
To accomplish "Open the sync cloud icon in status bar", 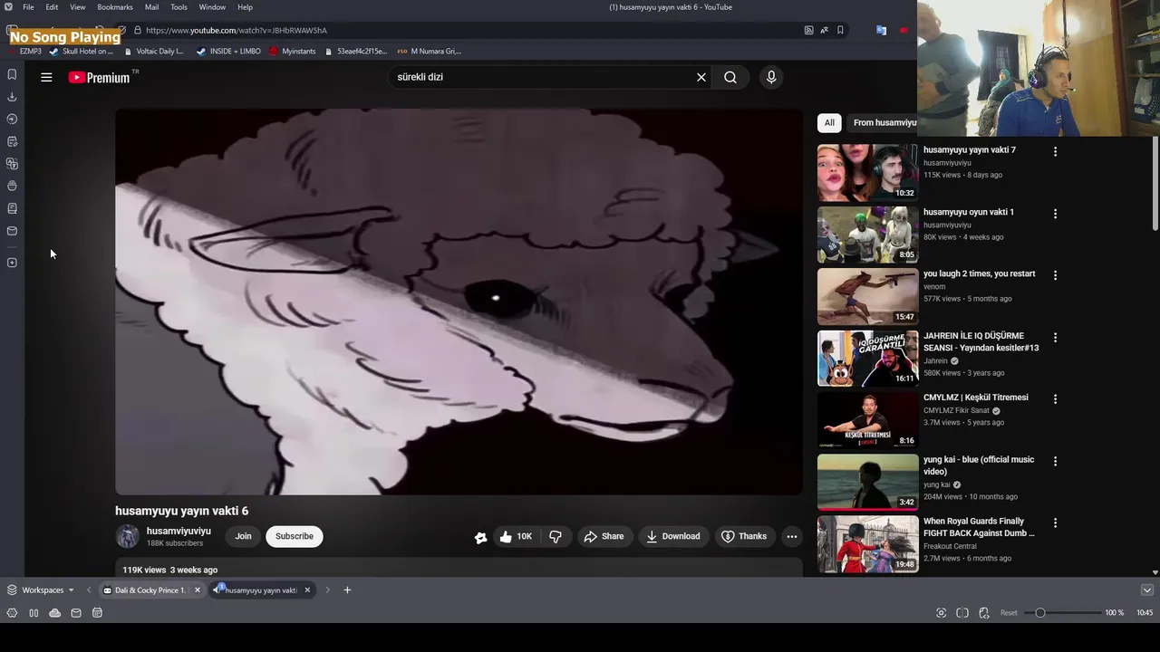I will (54, 613).
